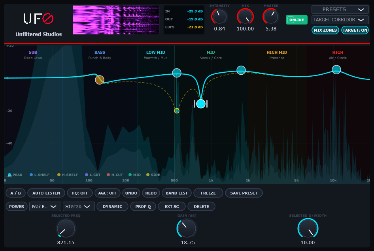Toggle the TARGET: ON button
Image resolution: width=374 pixels, height=251 pixels.
[355, 30]
